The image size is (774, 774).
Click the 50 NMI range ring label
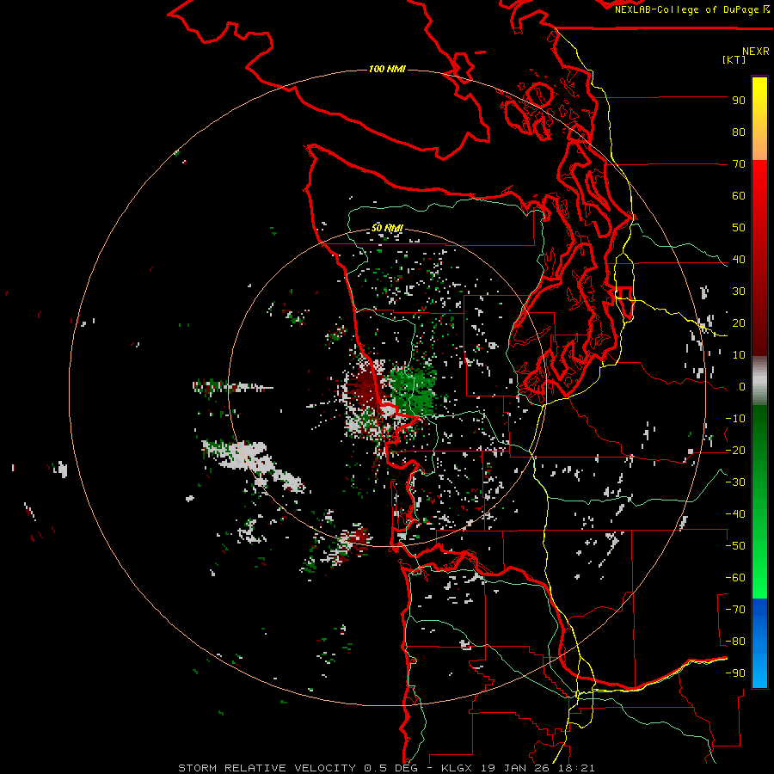(388, 228)
